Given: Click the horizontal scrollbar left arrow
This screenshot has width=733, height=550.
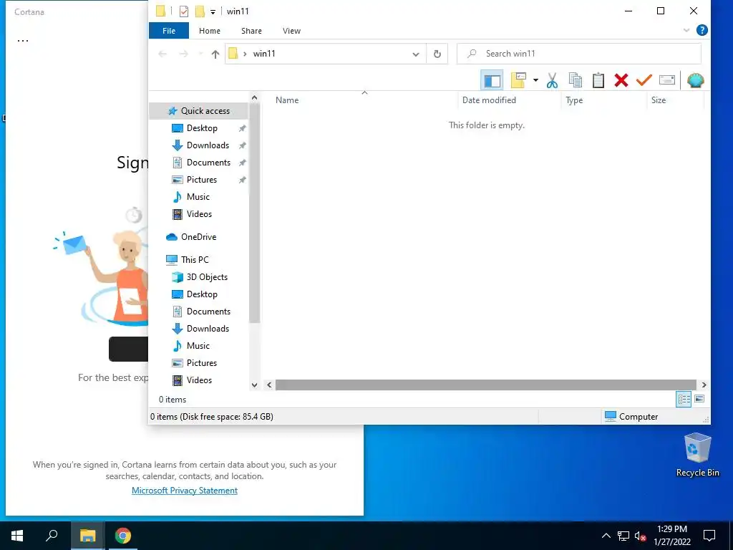Looking at the screenshot, I should (269, 385).
